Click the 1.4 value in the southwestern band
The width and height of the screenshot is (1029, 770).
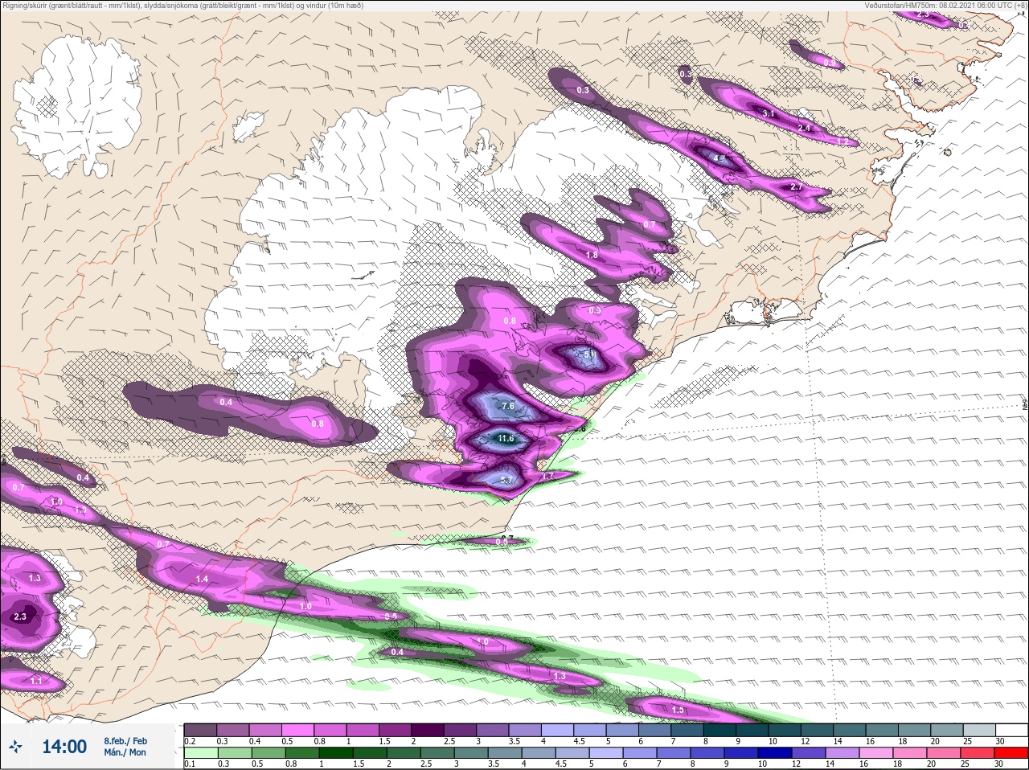point(202,579)
